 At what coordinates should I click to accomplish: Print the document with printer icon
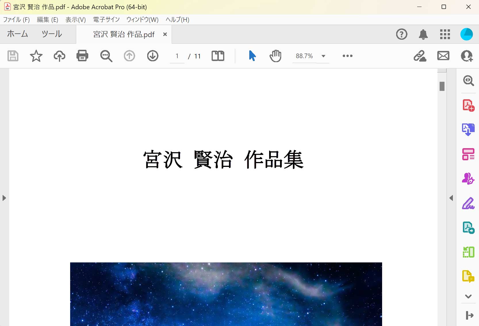point(82,56)
